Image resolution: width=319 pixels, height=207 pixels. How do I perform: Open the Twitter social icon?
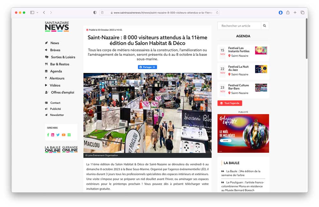[x=58, y=135]
